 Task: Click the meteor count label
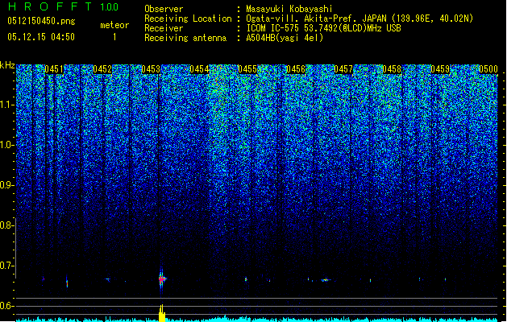[114, 25]
